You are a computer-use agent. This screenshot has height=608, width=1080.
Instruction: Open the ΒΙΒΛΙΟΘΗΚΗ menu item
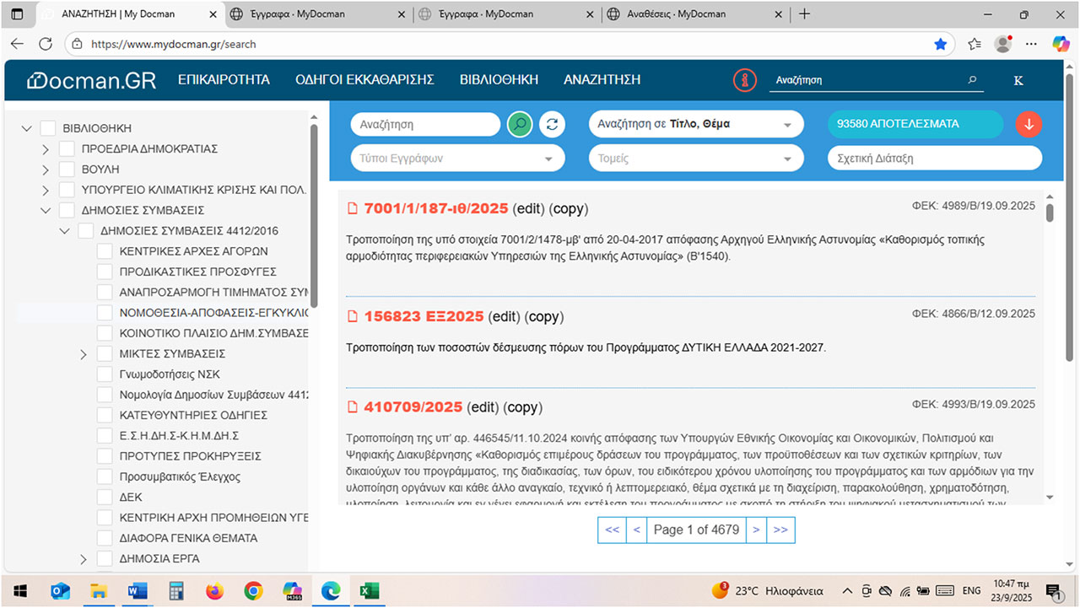(x=499, y=80)
